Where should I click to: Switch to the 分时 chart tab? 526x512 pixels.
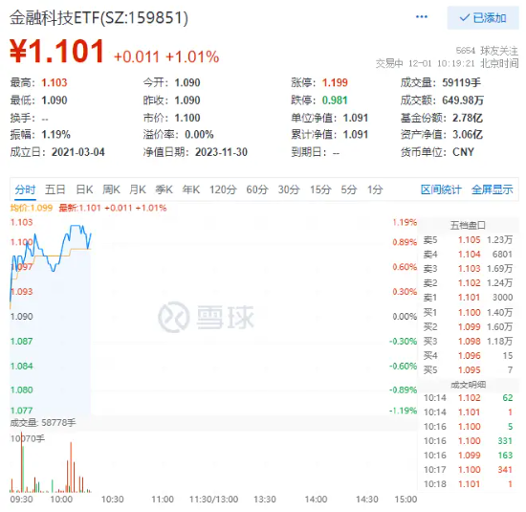tap(25, 189)
